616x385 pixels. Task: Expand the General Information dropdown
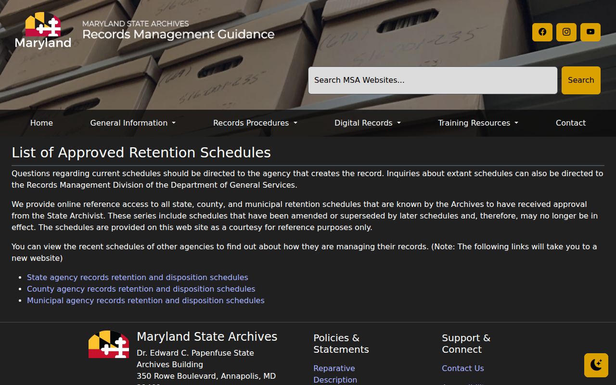133,123
